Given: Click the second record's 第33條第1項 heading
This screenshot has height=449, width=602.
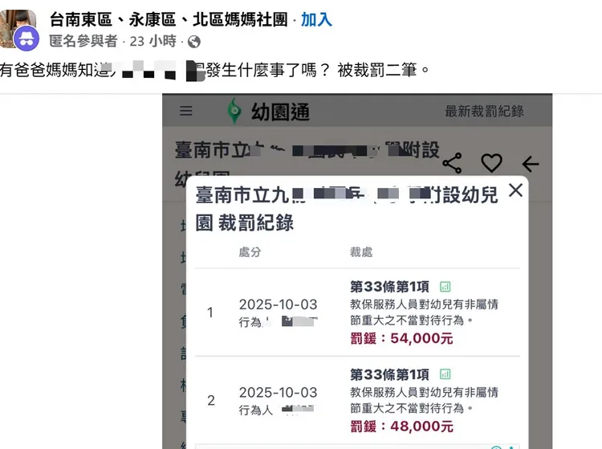Looking at the screenshot, I should (389, 374).
